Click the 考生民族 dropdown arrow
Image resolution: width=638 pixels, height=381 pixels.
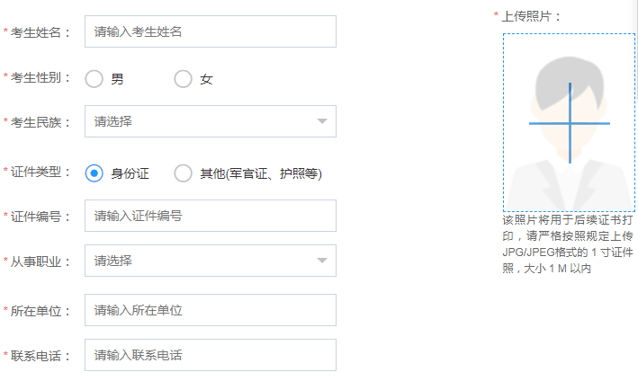(x=322, y=121)
